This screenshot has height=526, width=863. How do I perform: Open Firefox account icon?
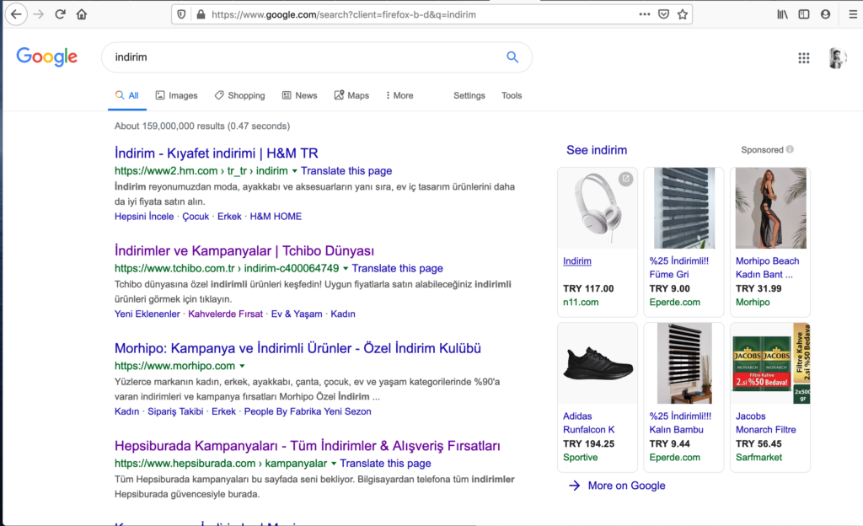[825, 14]
